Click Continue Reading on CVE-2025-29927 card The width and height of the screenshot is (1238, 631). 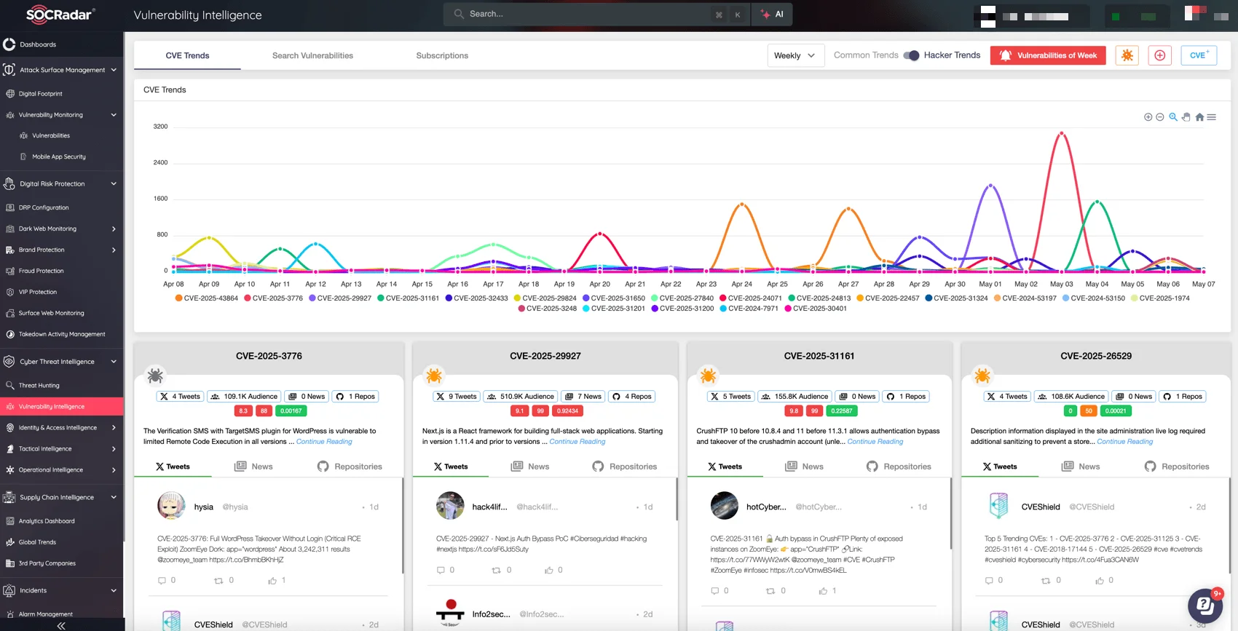(x=577, y=442)
